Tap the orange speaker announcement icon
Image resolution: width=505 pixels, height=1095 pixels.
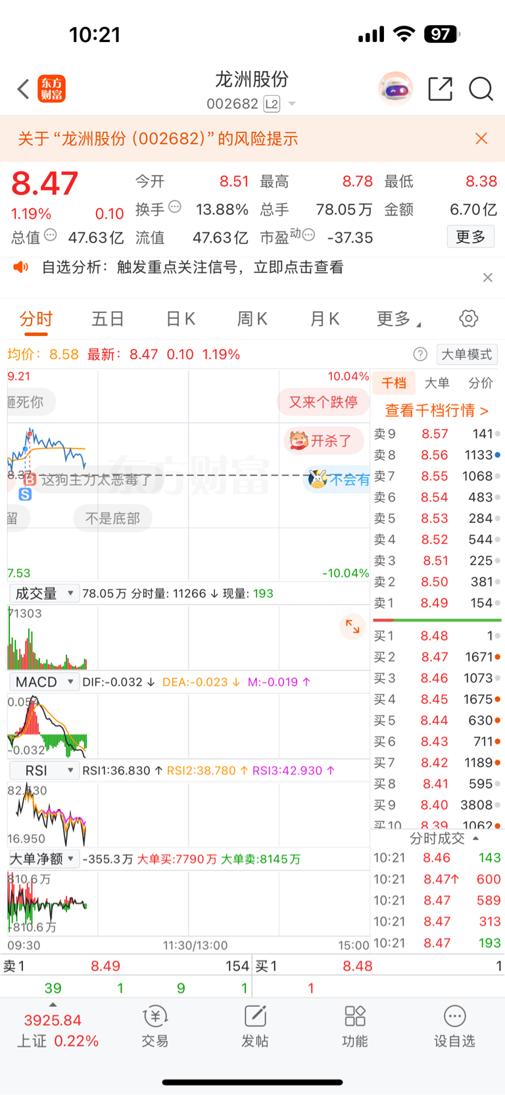21,267
